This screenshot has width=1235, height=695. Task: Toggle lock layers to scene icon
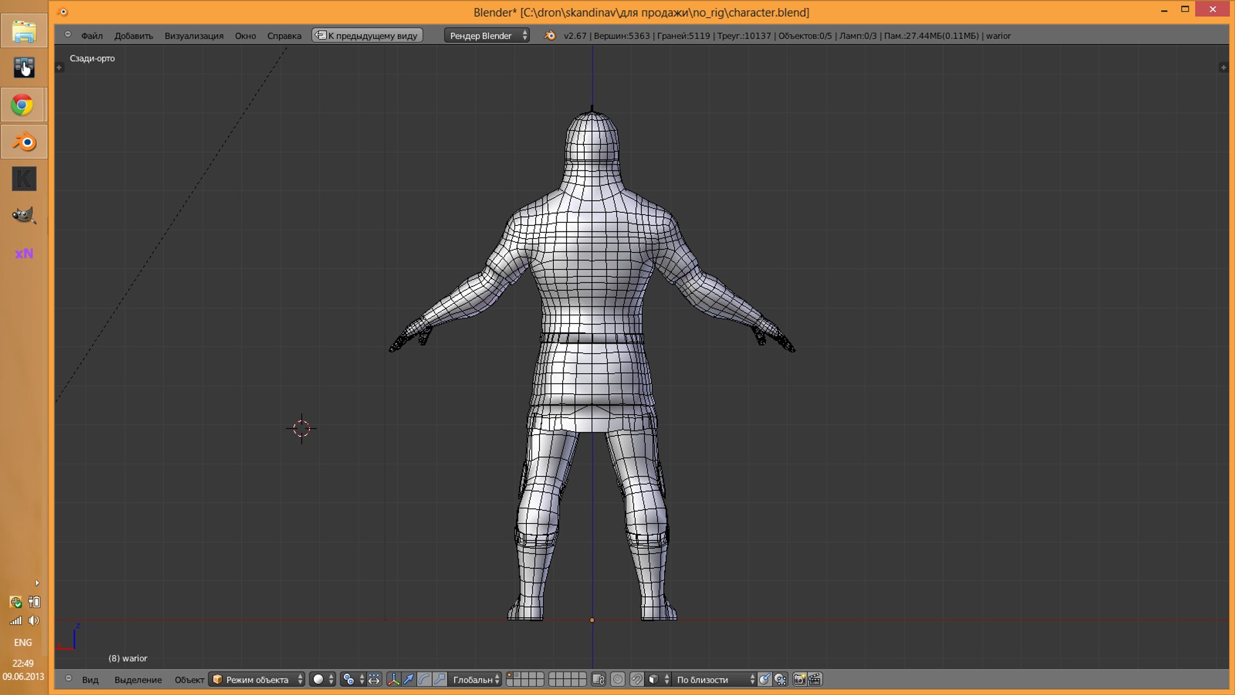pyautogui.click(x=598, y=680)
